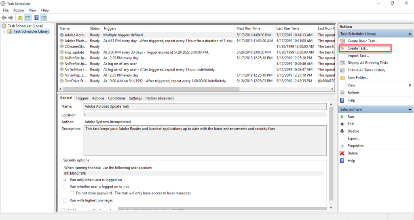Click the red Delete X icon

(x=342, y=153)
